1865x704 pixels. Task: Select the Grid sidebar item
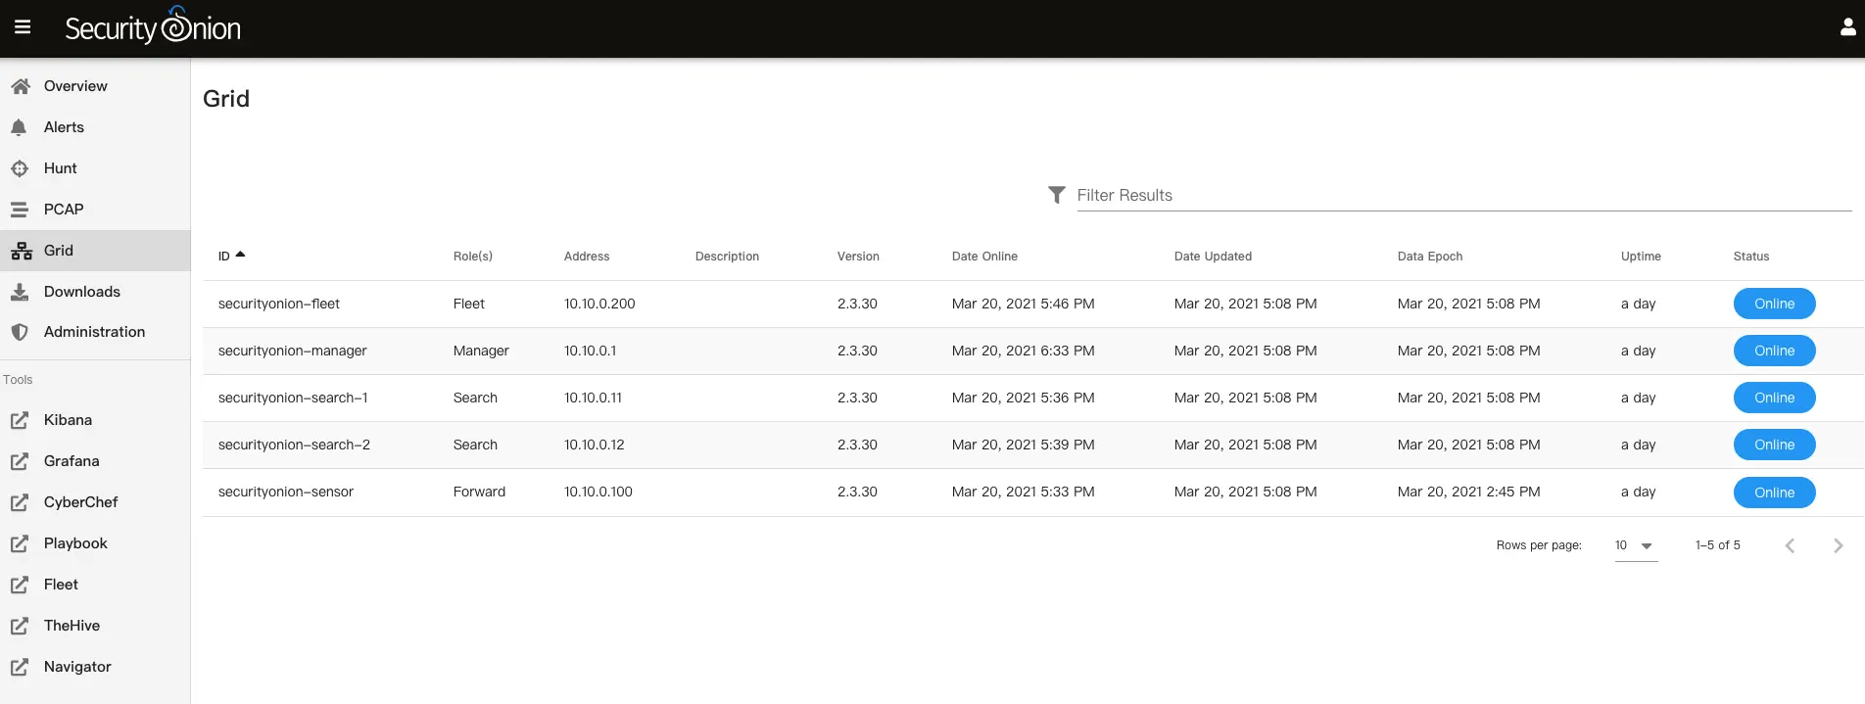point(95,251)
